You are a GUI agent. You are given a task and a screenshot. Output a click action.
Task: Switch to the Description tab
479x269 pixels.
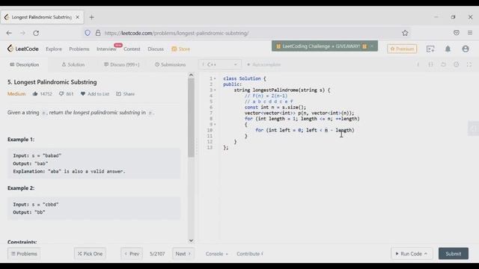pos(25,65)
